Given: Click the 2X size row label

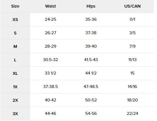Looking at the screenshot, I should pyautogui.click(x=15, y=100).
